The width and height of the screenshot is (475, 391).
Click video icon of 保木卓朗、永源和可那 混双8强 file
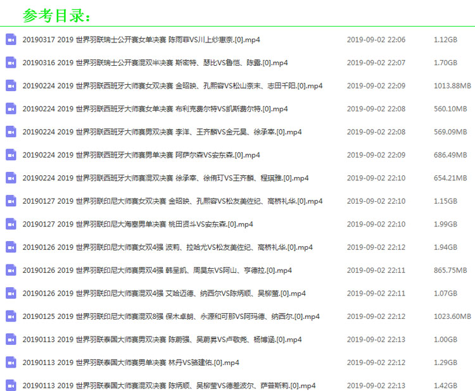pos(11,316)
